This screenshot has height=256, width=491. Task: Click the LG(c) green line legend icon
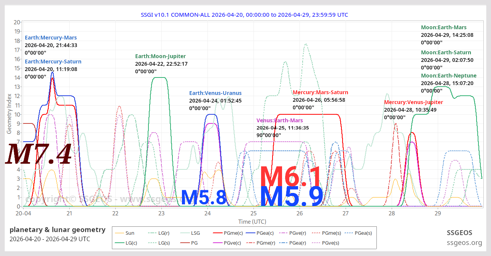[120, 243]
